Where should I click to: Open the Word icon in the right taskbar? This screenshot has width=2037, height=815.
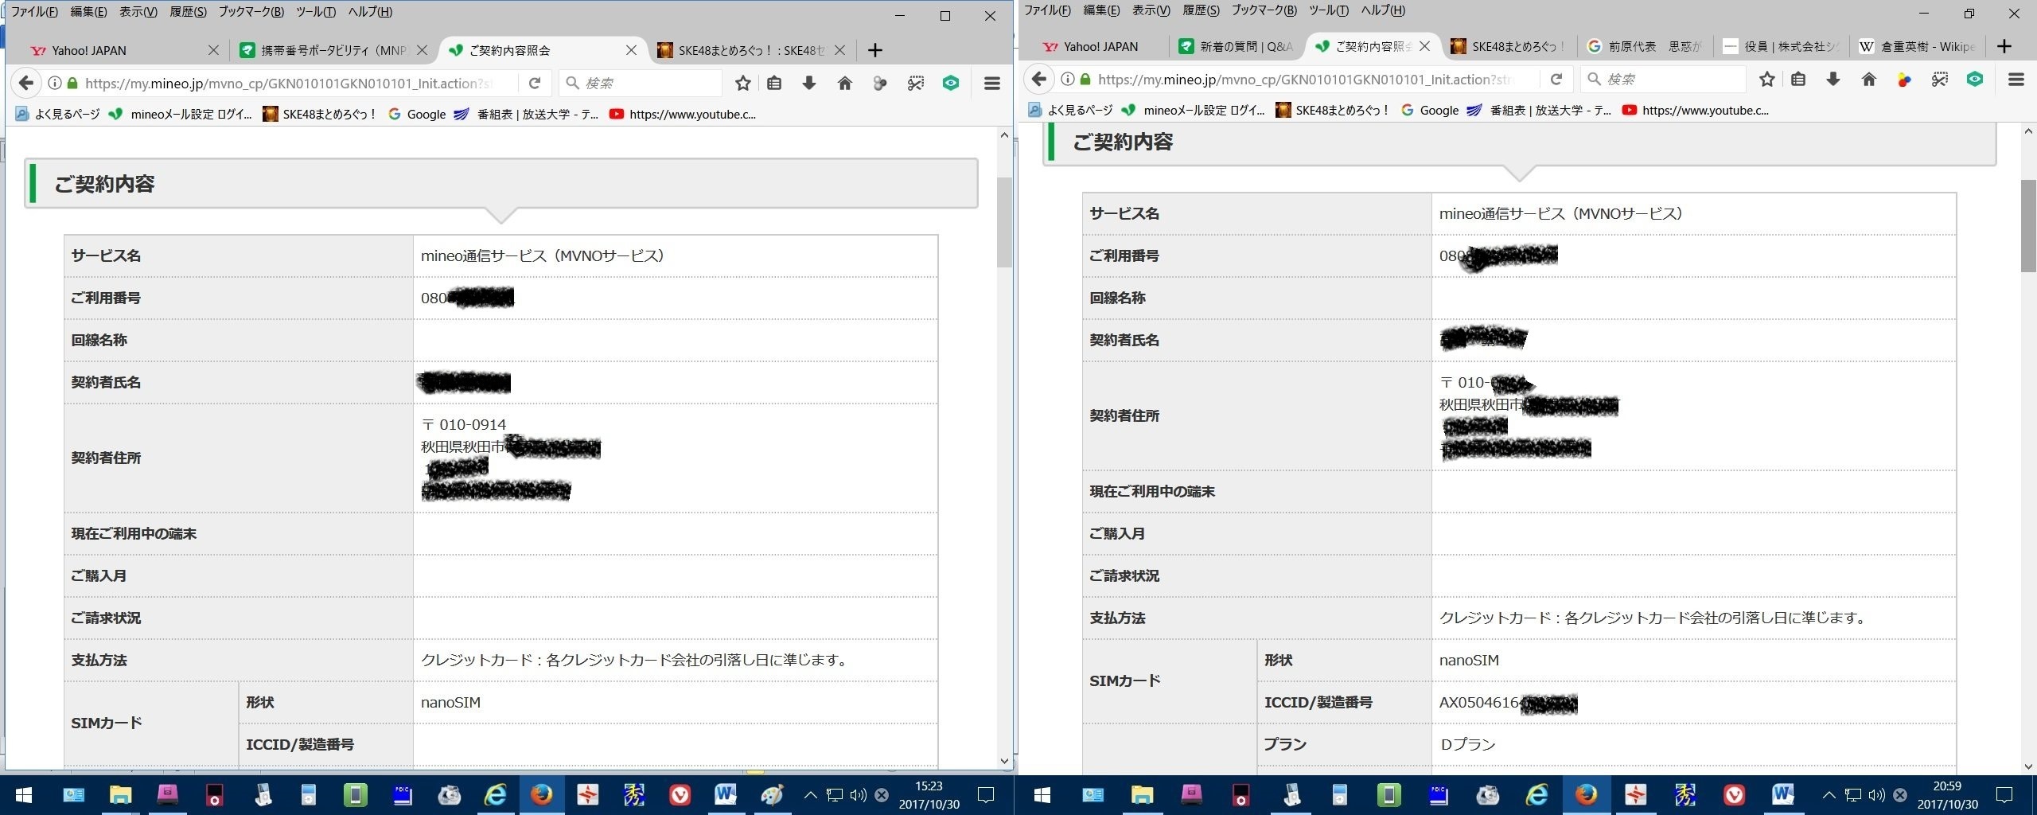tap(1782, 794)
